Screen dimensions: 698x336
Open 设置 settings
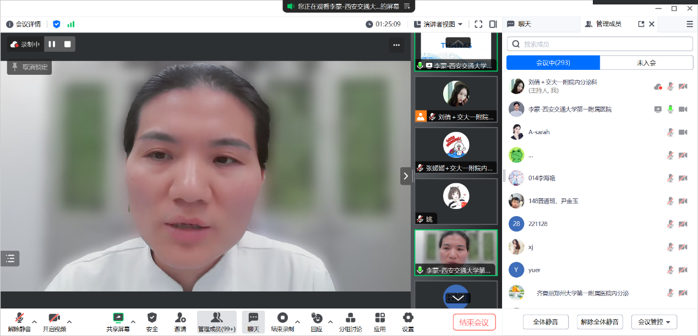408,322
